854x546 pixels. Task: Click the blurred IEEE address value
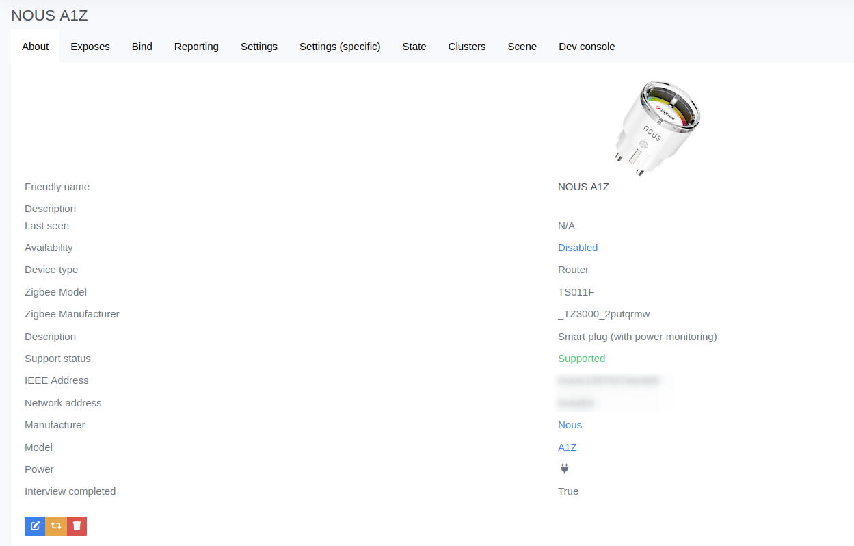[609, 380]
